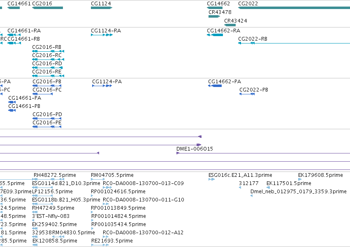Click the CG14662-RA transcript label
The image size is (350, 247).
[224, 30]
